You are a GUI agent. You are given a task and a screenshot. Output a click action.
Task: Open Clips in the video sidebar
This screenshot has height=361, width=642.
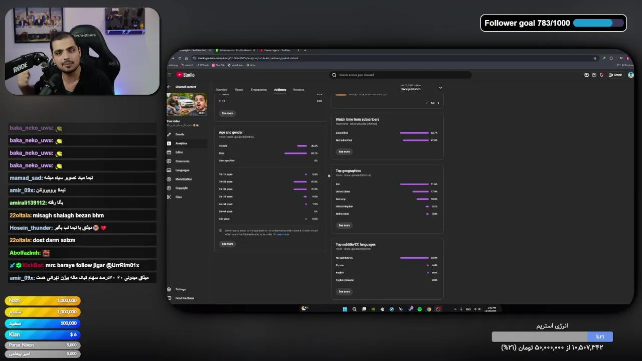coord(179,197)
